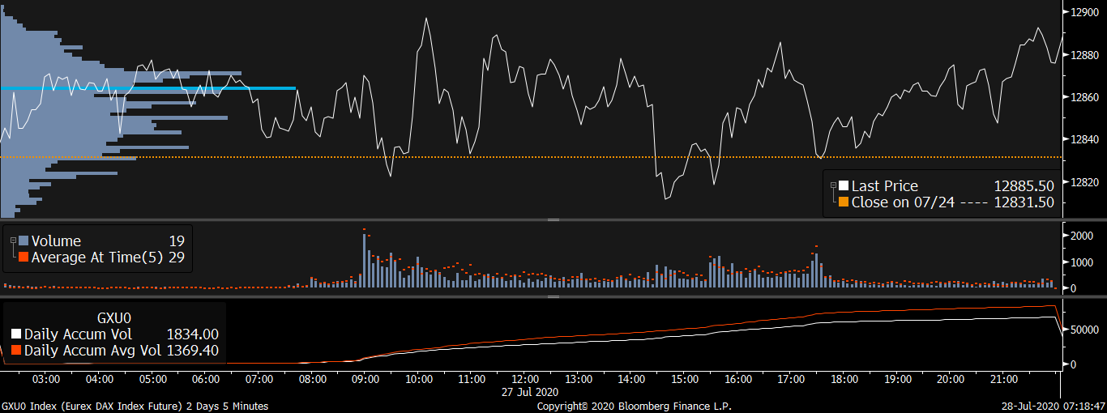Click the 03:00 time axis label
This screenshot has height=413, width=1107.
(46, 379)
